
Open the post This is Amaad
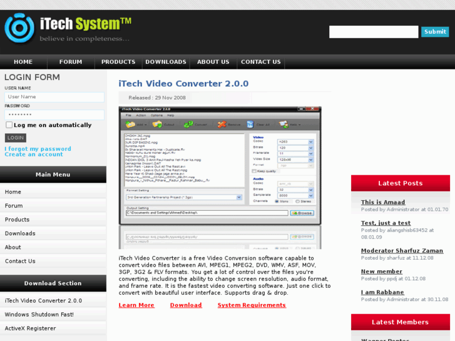point(383,202)
